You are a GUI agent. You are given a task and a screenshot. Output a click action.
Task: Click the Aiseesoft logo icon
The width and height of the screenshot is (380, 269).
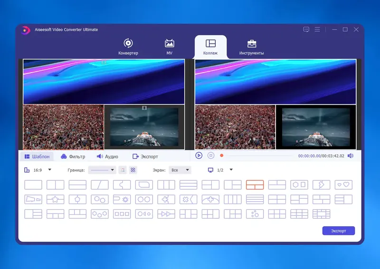tap(26, 30)
